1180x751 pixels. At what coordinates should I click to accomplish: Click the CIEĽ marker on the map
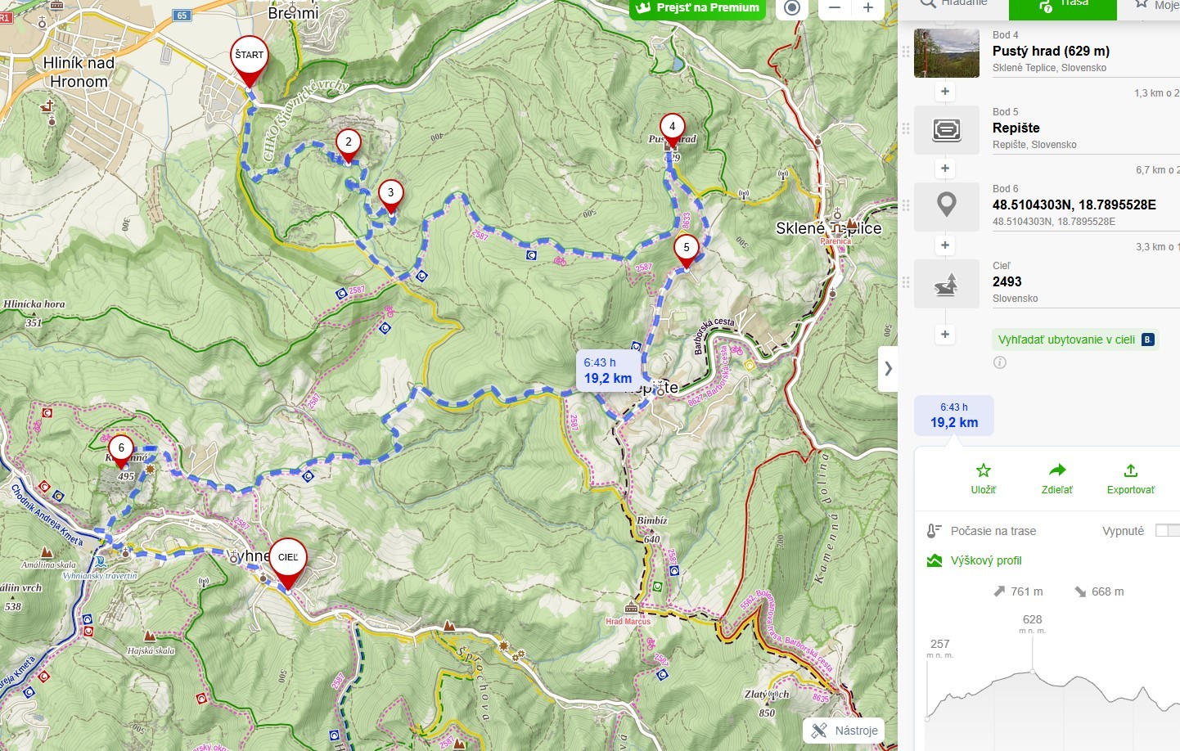(x=288, y=564)
